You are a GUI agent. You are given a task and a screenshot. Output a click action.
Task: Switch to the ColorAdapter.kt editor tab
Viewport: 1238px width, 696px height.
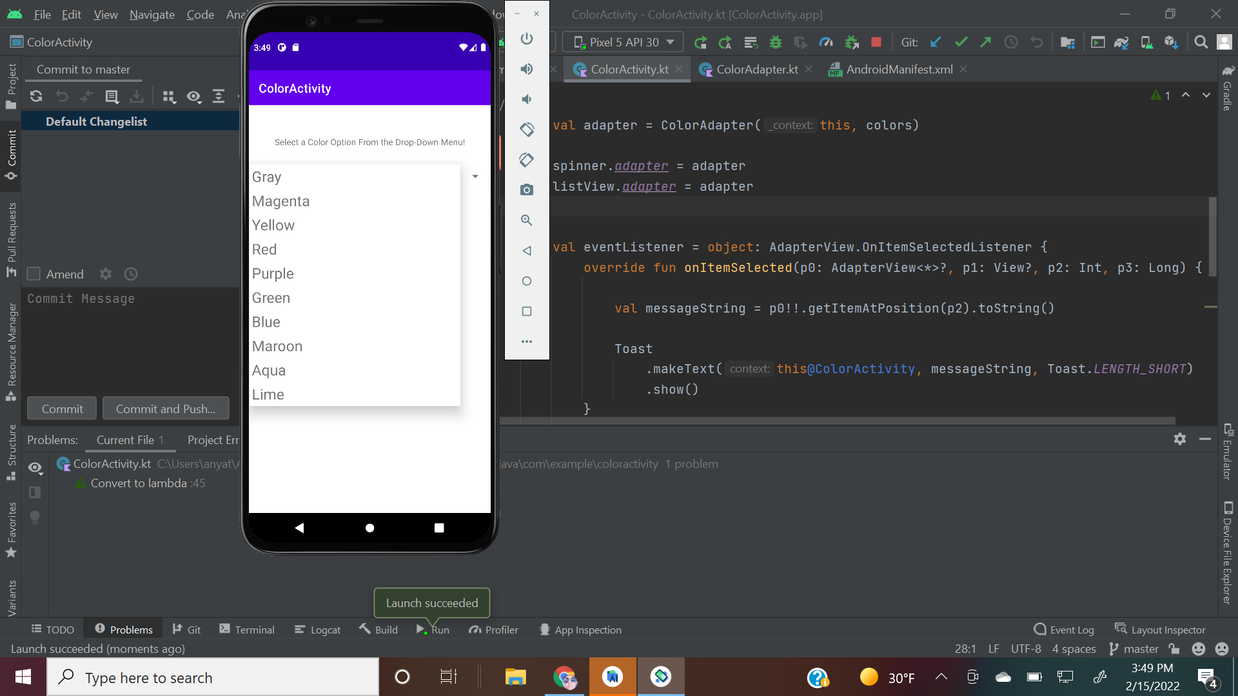[x=756, y=70]
